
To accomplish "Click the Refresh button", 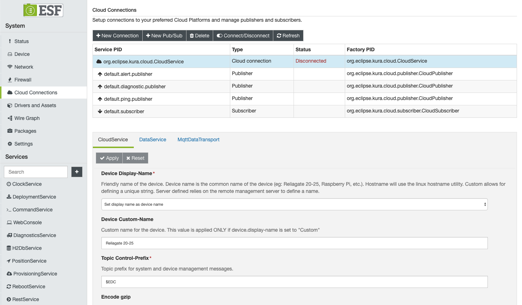I will pyautogui.click(x=288, y=36).
